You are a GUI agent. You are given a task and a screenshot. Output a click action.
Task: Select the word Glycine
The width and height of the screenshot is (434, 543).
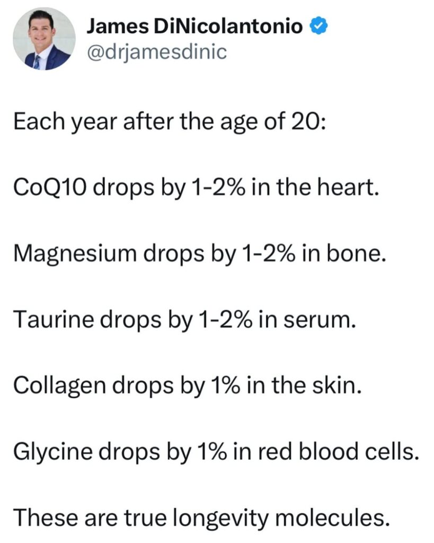[x=53, y=452]
